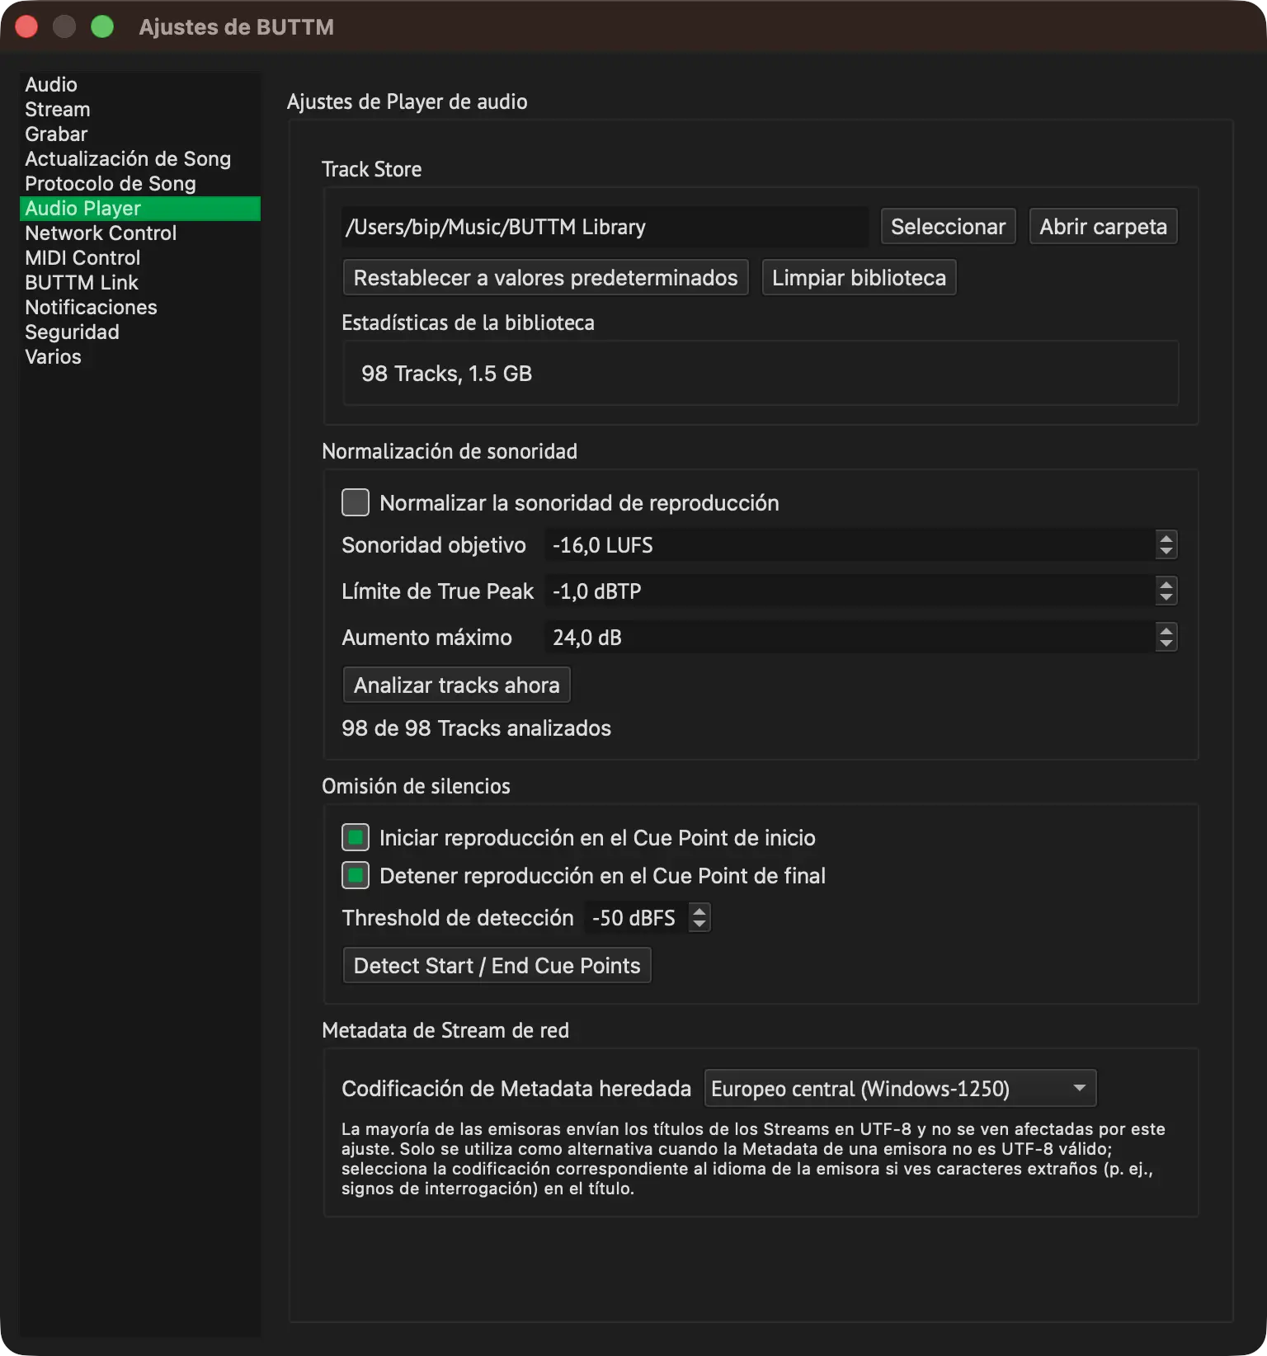This screenshot has height=1356, width=1267.
Task: Increase Sonoridad objetivo with up arrow
Action: (1166, 538)
